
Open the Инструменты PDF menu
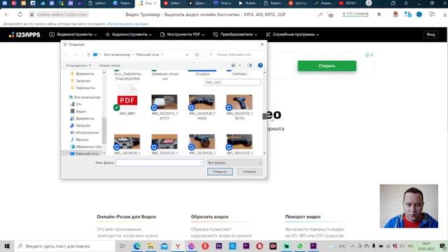tap(182, 34)
